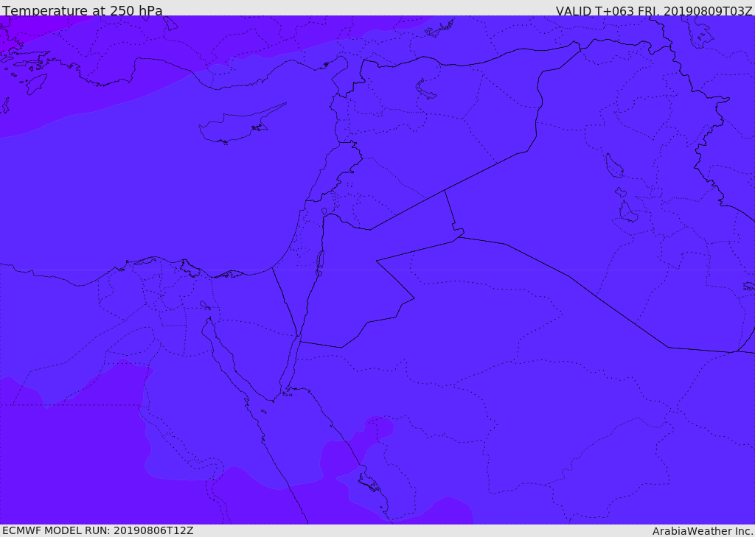Click Lake Tharthar in central Iraq

613,166
